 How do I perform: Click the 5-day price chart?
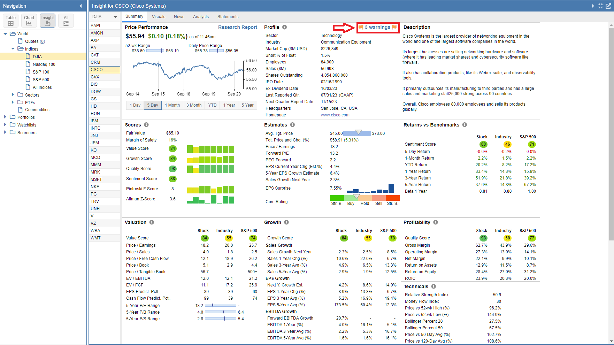click(x=188, y=75)
